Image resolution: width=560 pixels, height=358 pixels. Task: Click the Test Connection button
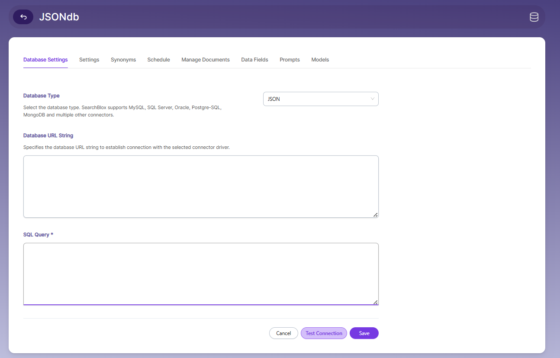pos(324,333)
